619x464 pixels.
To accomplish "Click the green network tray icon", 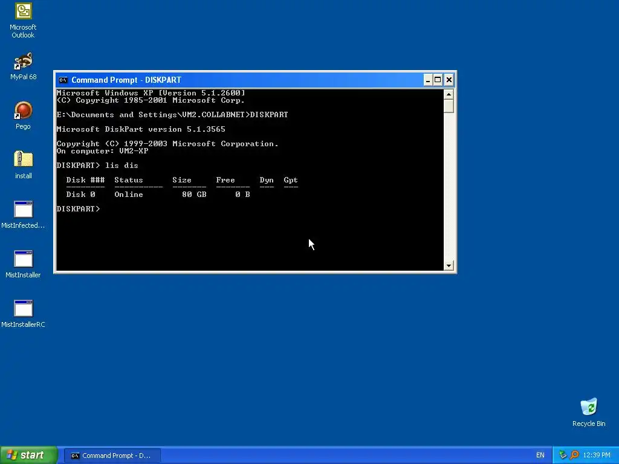I will coord(563,455).
